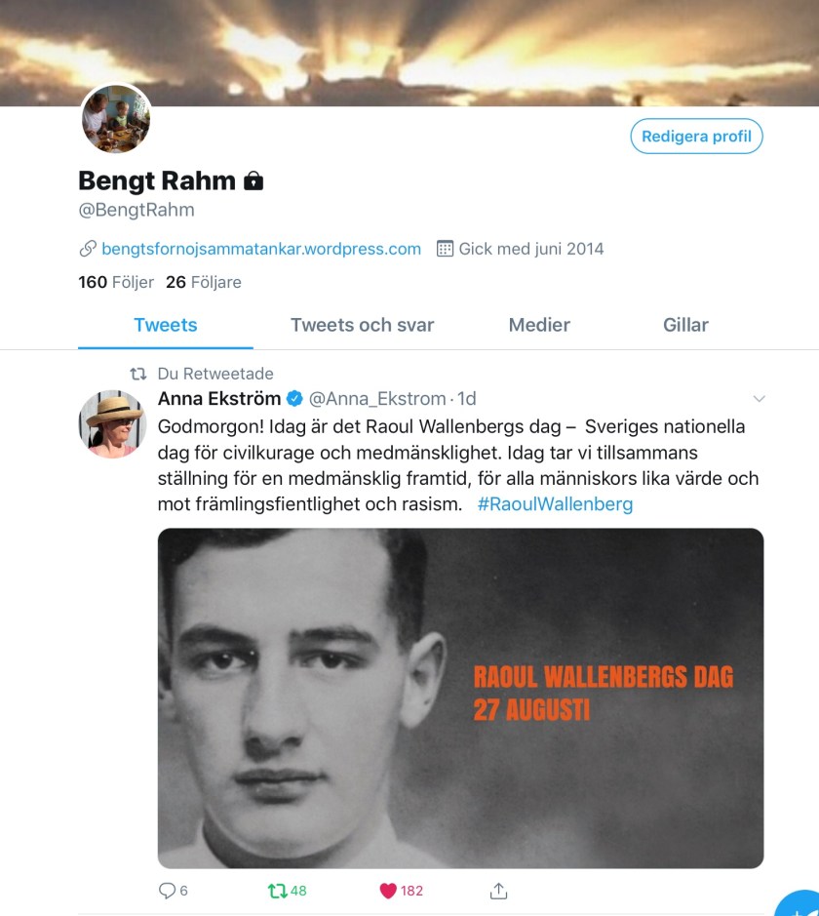Viewport: 819px width, 916px height.
Task: Open the share icon under the tweet
Action: pos(498,891)
